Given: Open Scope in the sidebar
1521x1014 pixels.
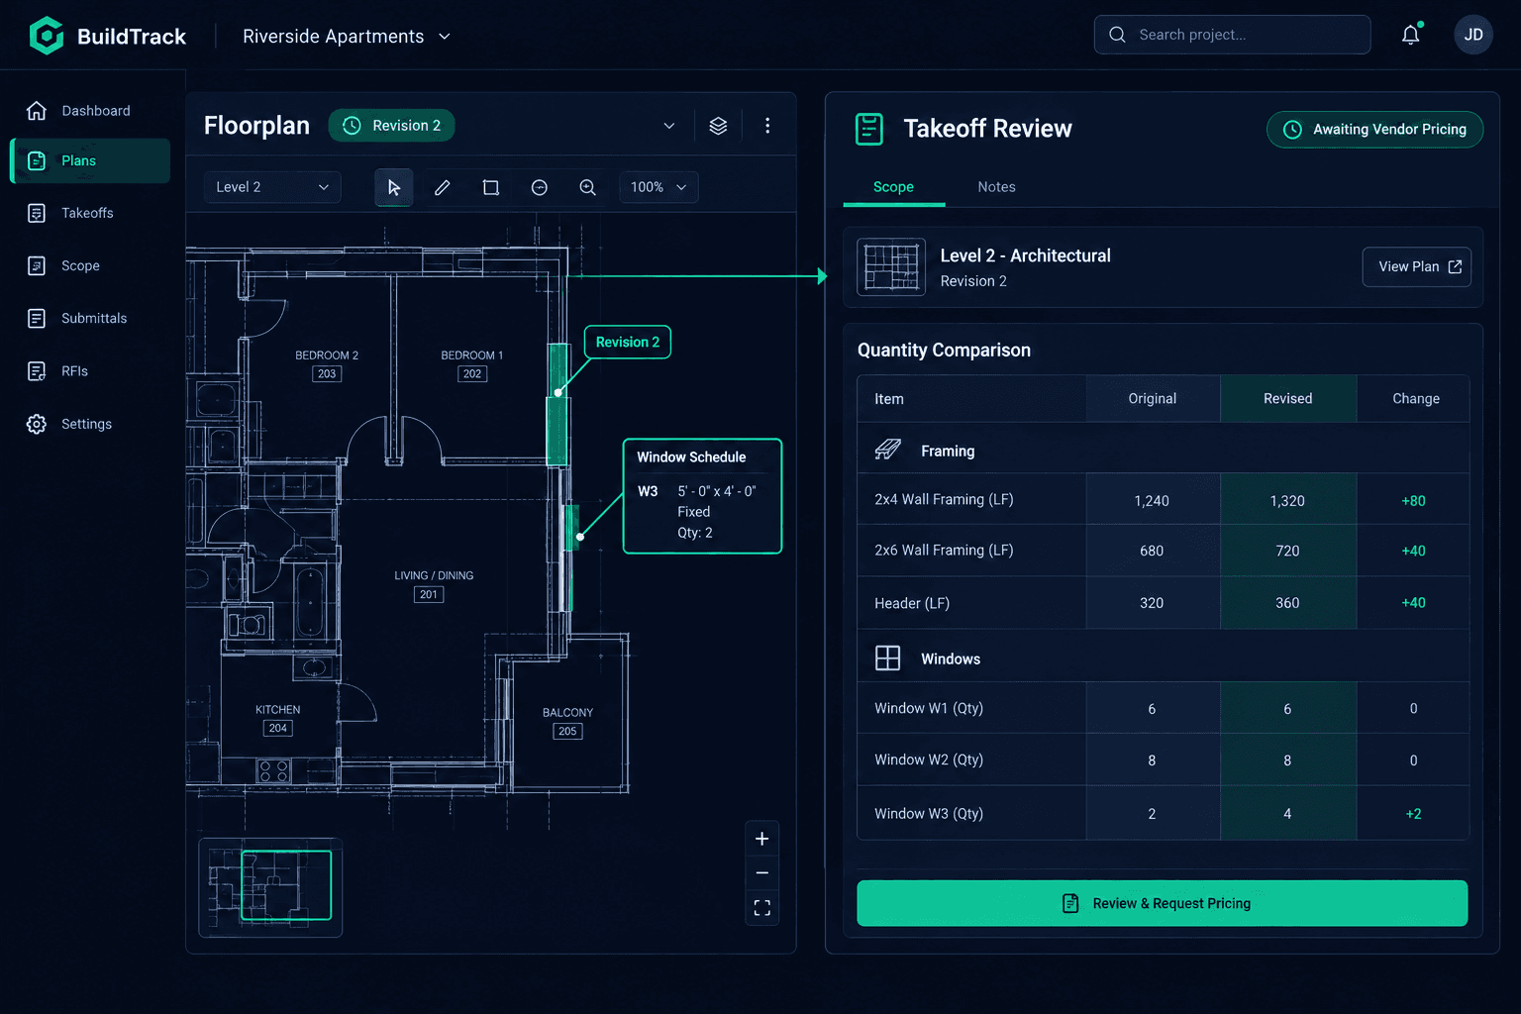Looking at the screenshot, I should click(x=90, y=265).
